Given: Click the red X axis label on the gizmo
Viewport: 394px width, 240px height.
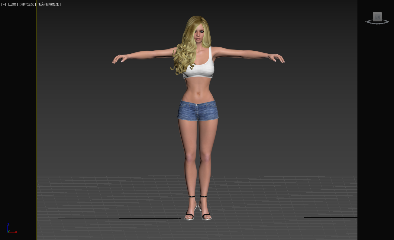Looking at the screenshot, I should click(16, 232).
